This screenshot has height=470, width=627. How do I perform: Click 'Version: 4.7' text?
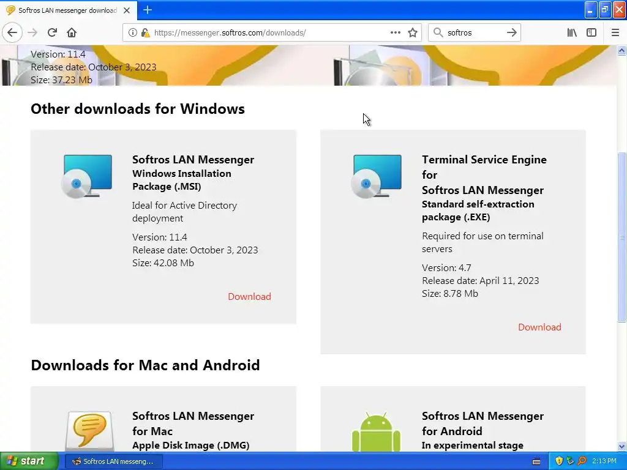(x=446, y=268)
